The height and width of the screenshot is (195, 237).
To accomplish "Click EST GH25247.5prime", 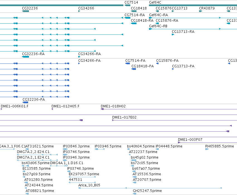I will pyautogui.click(x=147, y=191).
